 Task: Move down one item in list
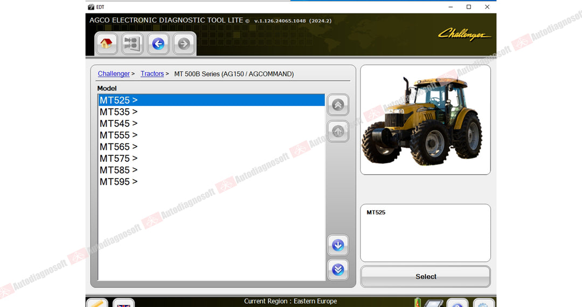click(338, 245)
